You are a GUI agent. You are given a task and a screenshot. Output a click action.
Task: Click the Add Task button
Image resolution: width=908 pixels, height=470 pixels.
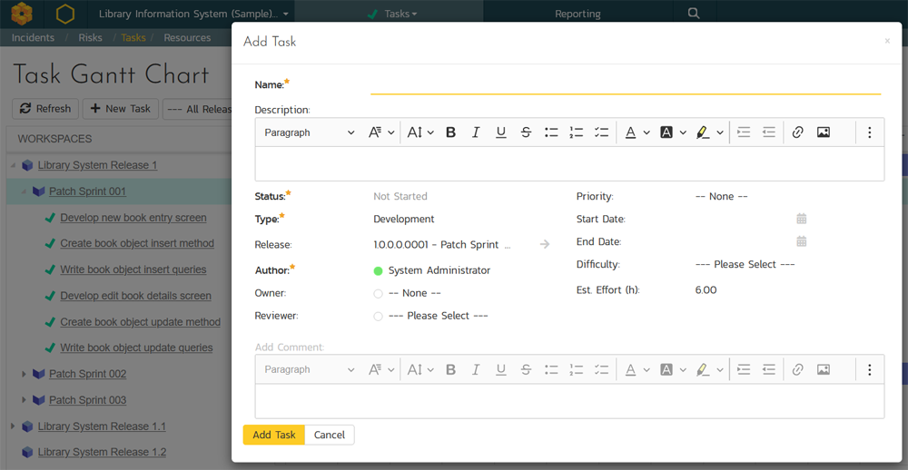coord(273,435)
